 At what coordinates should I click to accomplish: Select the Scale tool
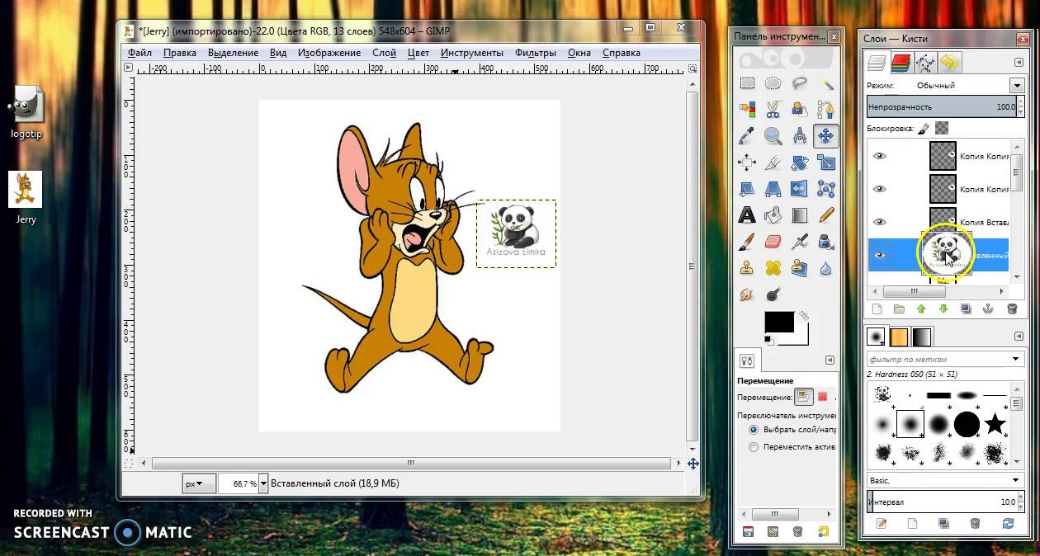coord(825,163)
